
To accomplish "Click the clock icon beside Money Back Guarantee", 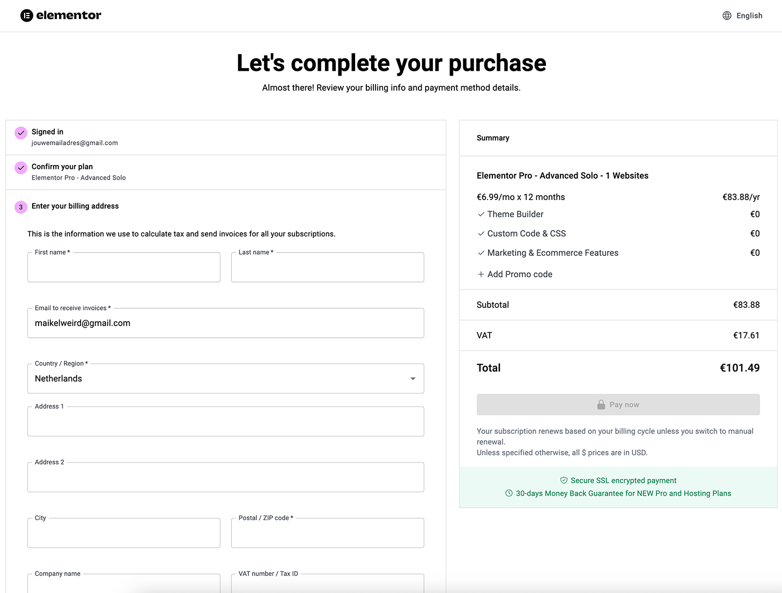I will click(x=509, y=493).
